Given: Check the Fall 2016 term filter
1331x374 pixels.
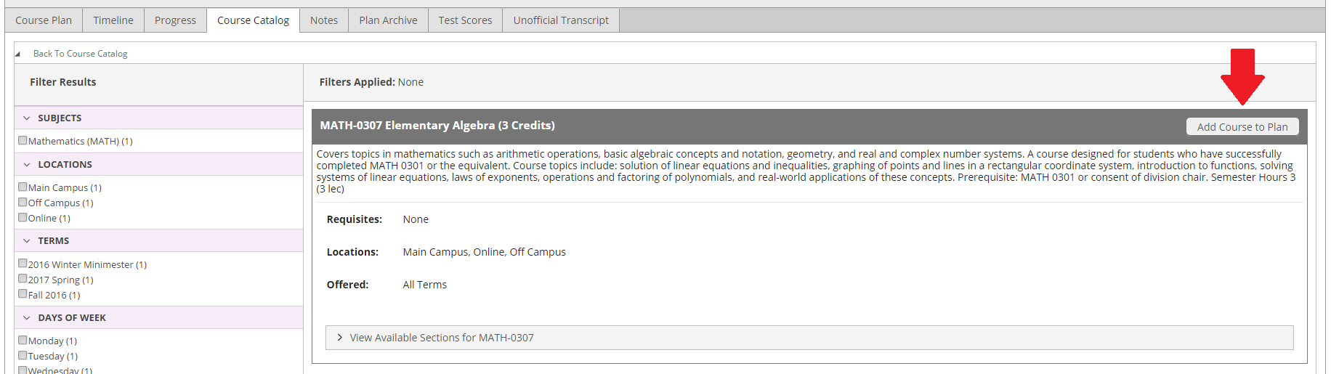Looking at the screenshot, I should pyautogui.click(x=23, y=294).
